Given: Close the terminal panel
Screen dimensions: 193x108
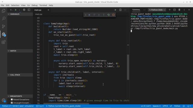Looking at the screenshot, I should click(x=189, y=10).
